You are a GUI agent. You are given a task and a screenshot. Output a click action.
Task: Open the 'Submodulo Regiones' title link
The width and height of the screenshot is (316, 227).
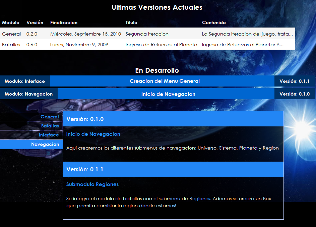[92, 184]
